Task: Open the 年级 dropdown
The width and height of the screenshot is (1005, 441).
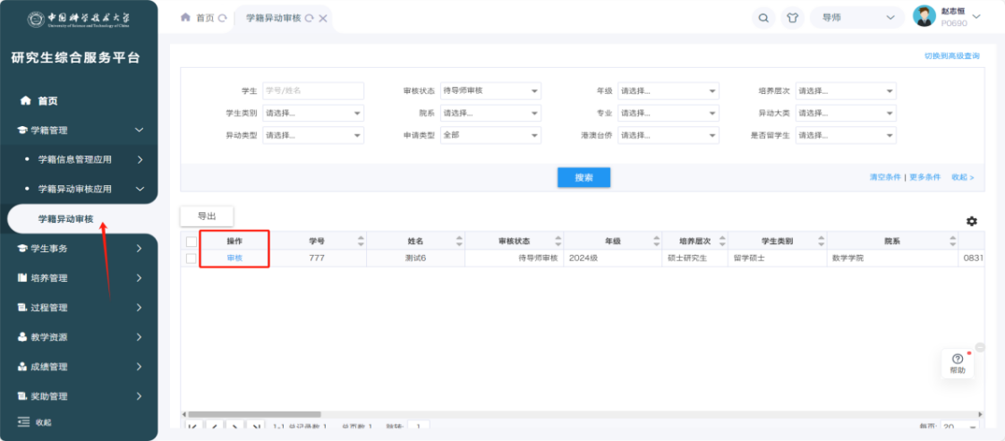Action: pyautogui.click(x=669, y=91)
